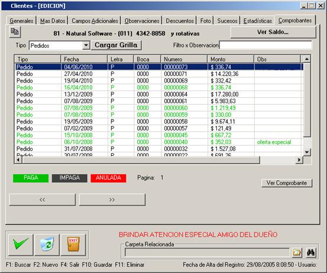Focus the Filtro x Observacion input field
Image resolution: width=327 pixels, height=273 pixels.
point(266,45)
